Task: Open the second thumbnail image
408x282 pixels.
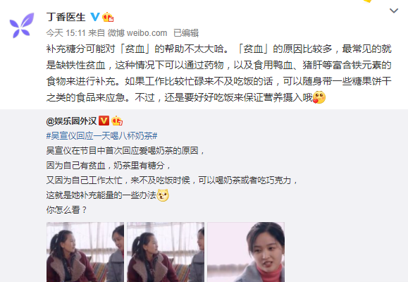Action: (x=166, y=252)
